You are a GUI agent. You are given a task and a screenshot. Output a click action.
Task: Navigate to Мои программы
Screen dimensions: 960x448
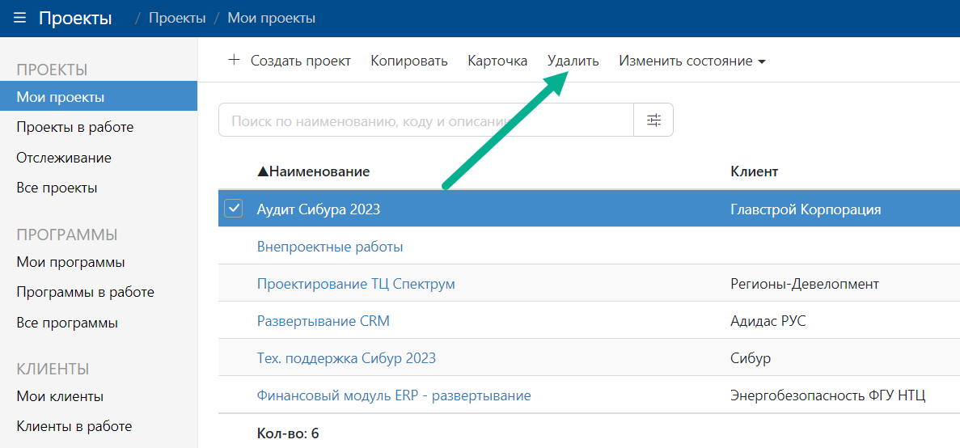pos(70,262)
